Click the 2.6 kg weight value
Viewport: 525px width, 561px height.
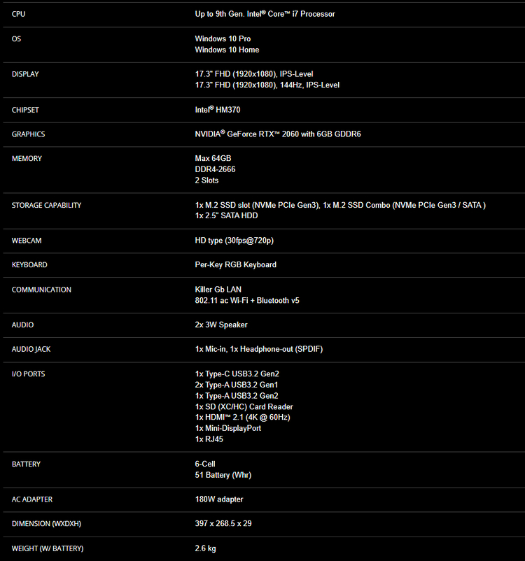pyautogui.click(x=206, y=548)
